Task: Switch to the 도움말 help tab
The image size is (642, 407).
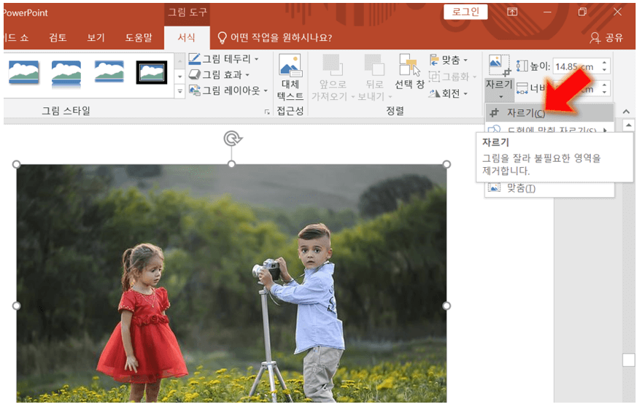Action: coord(139,38)
